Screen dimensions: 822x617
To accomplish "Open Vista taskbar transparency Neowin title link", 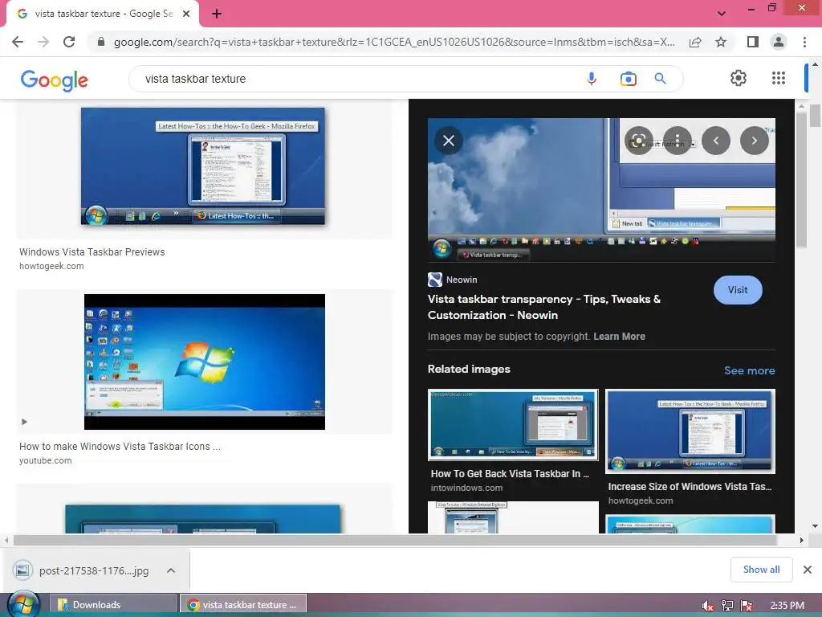I will coord(544,307).
